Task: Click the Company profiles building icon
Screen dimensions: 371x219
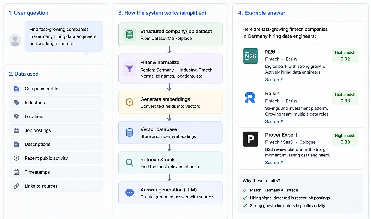Action: click(17, 89)
